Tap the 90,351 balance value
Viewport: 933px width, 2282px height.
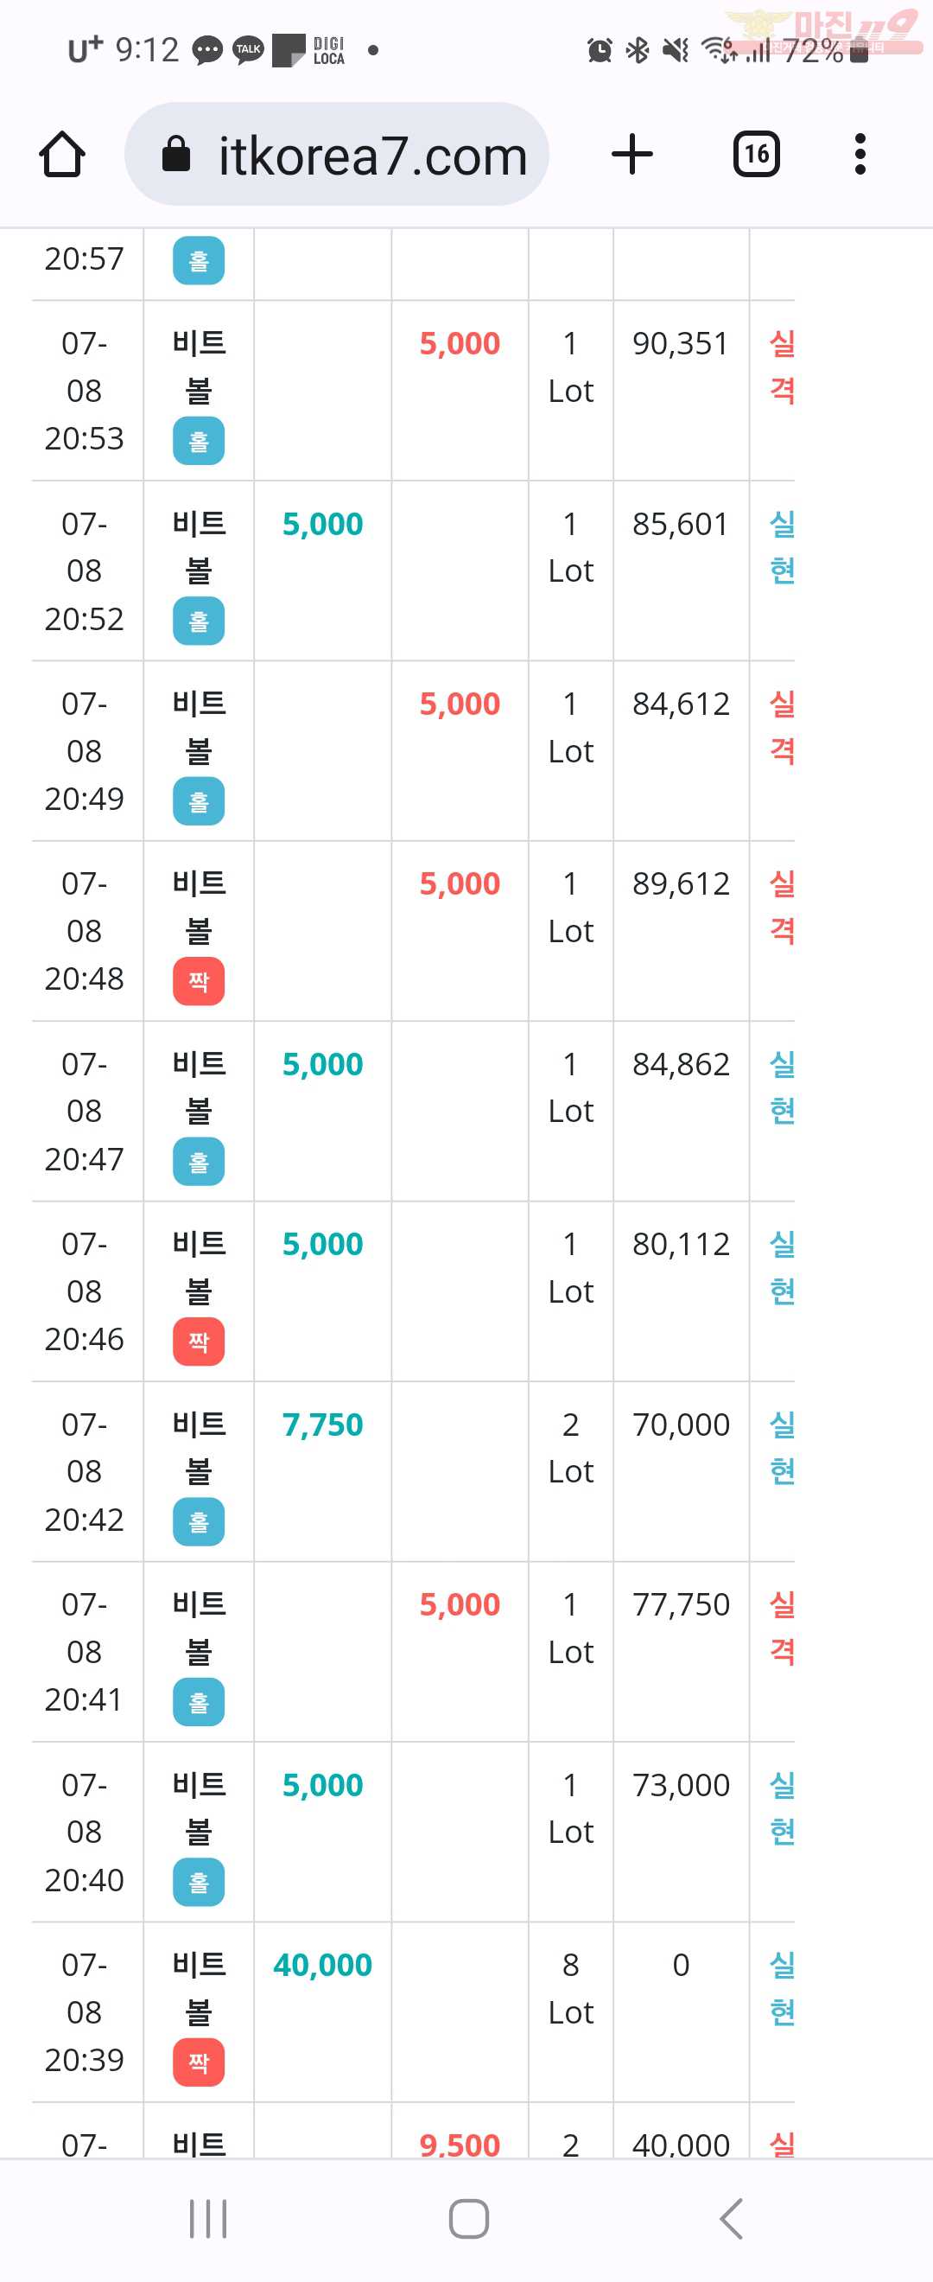click(680, 344)
